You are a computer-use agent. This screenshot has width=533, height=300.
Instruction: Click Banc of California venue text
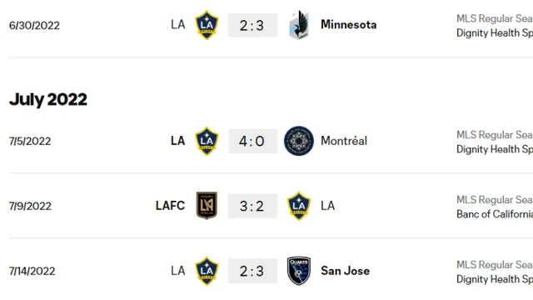[x=495, y=214]
